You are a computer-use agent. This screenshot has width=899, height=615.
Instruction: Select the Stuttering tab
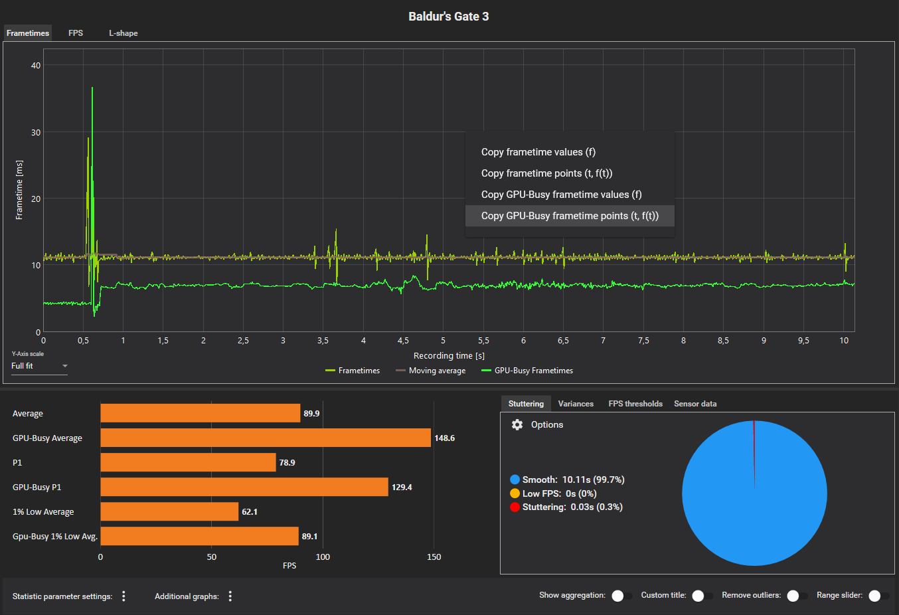point(526,404)
